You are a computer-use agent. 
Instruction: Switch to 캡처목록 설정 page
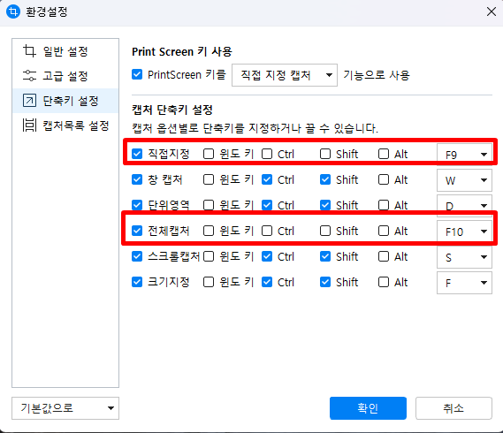coord(65,125)
